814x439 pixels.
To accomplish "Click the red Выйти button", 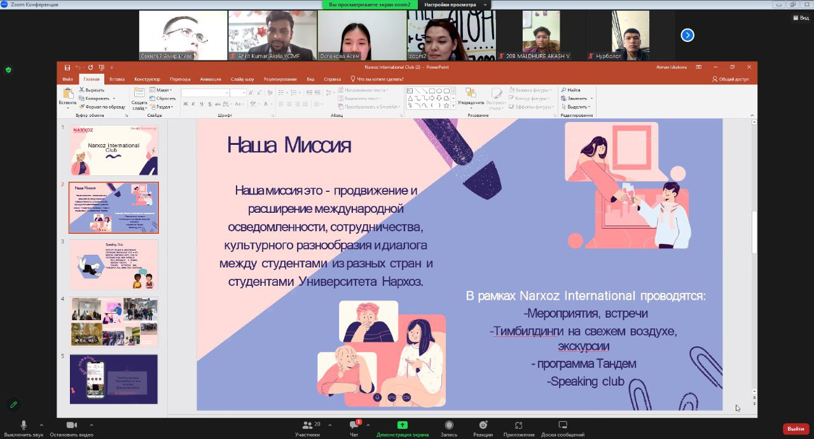I will tap(796, 429).
